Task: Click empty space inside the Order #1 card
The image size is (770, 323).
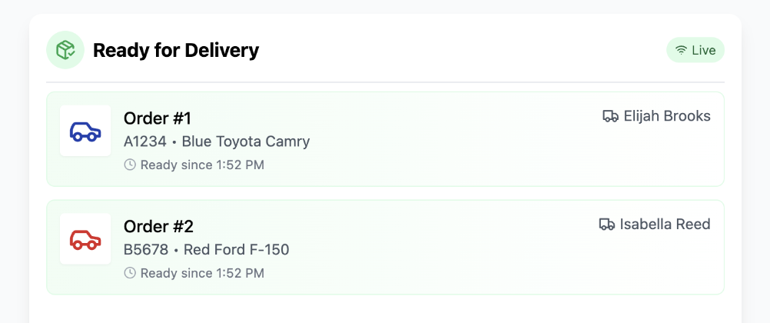Action: click(461, 154)
